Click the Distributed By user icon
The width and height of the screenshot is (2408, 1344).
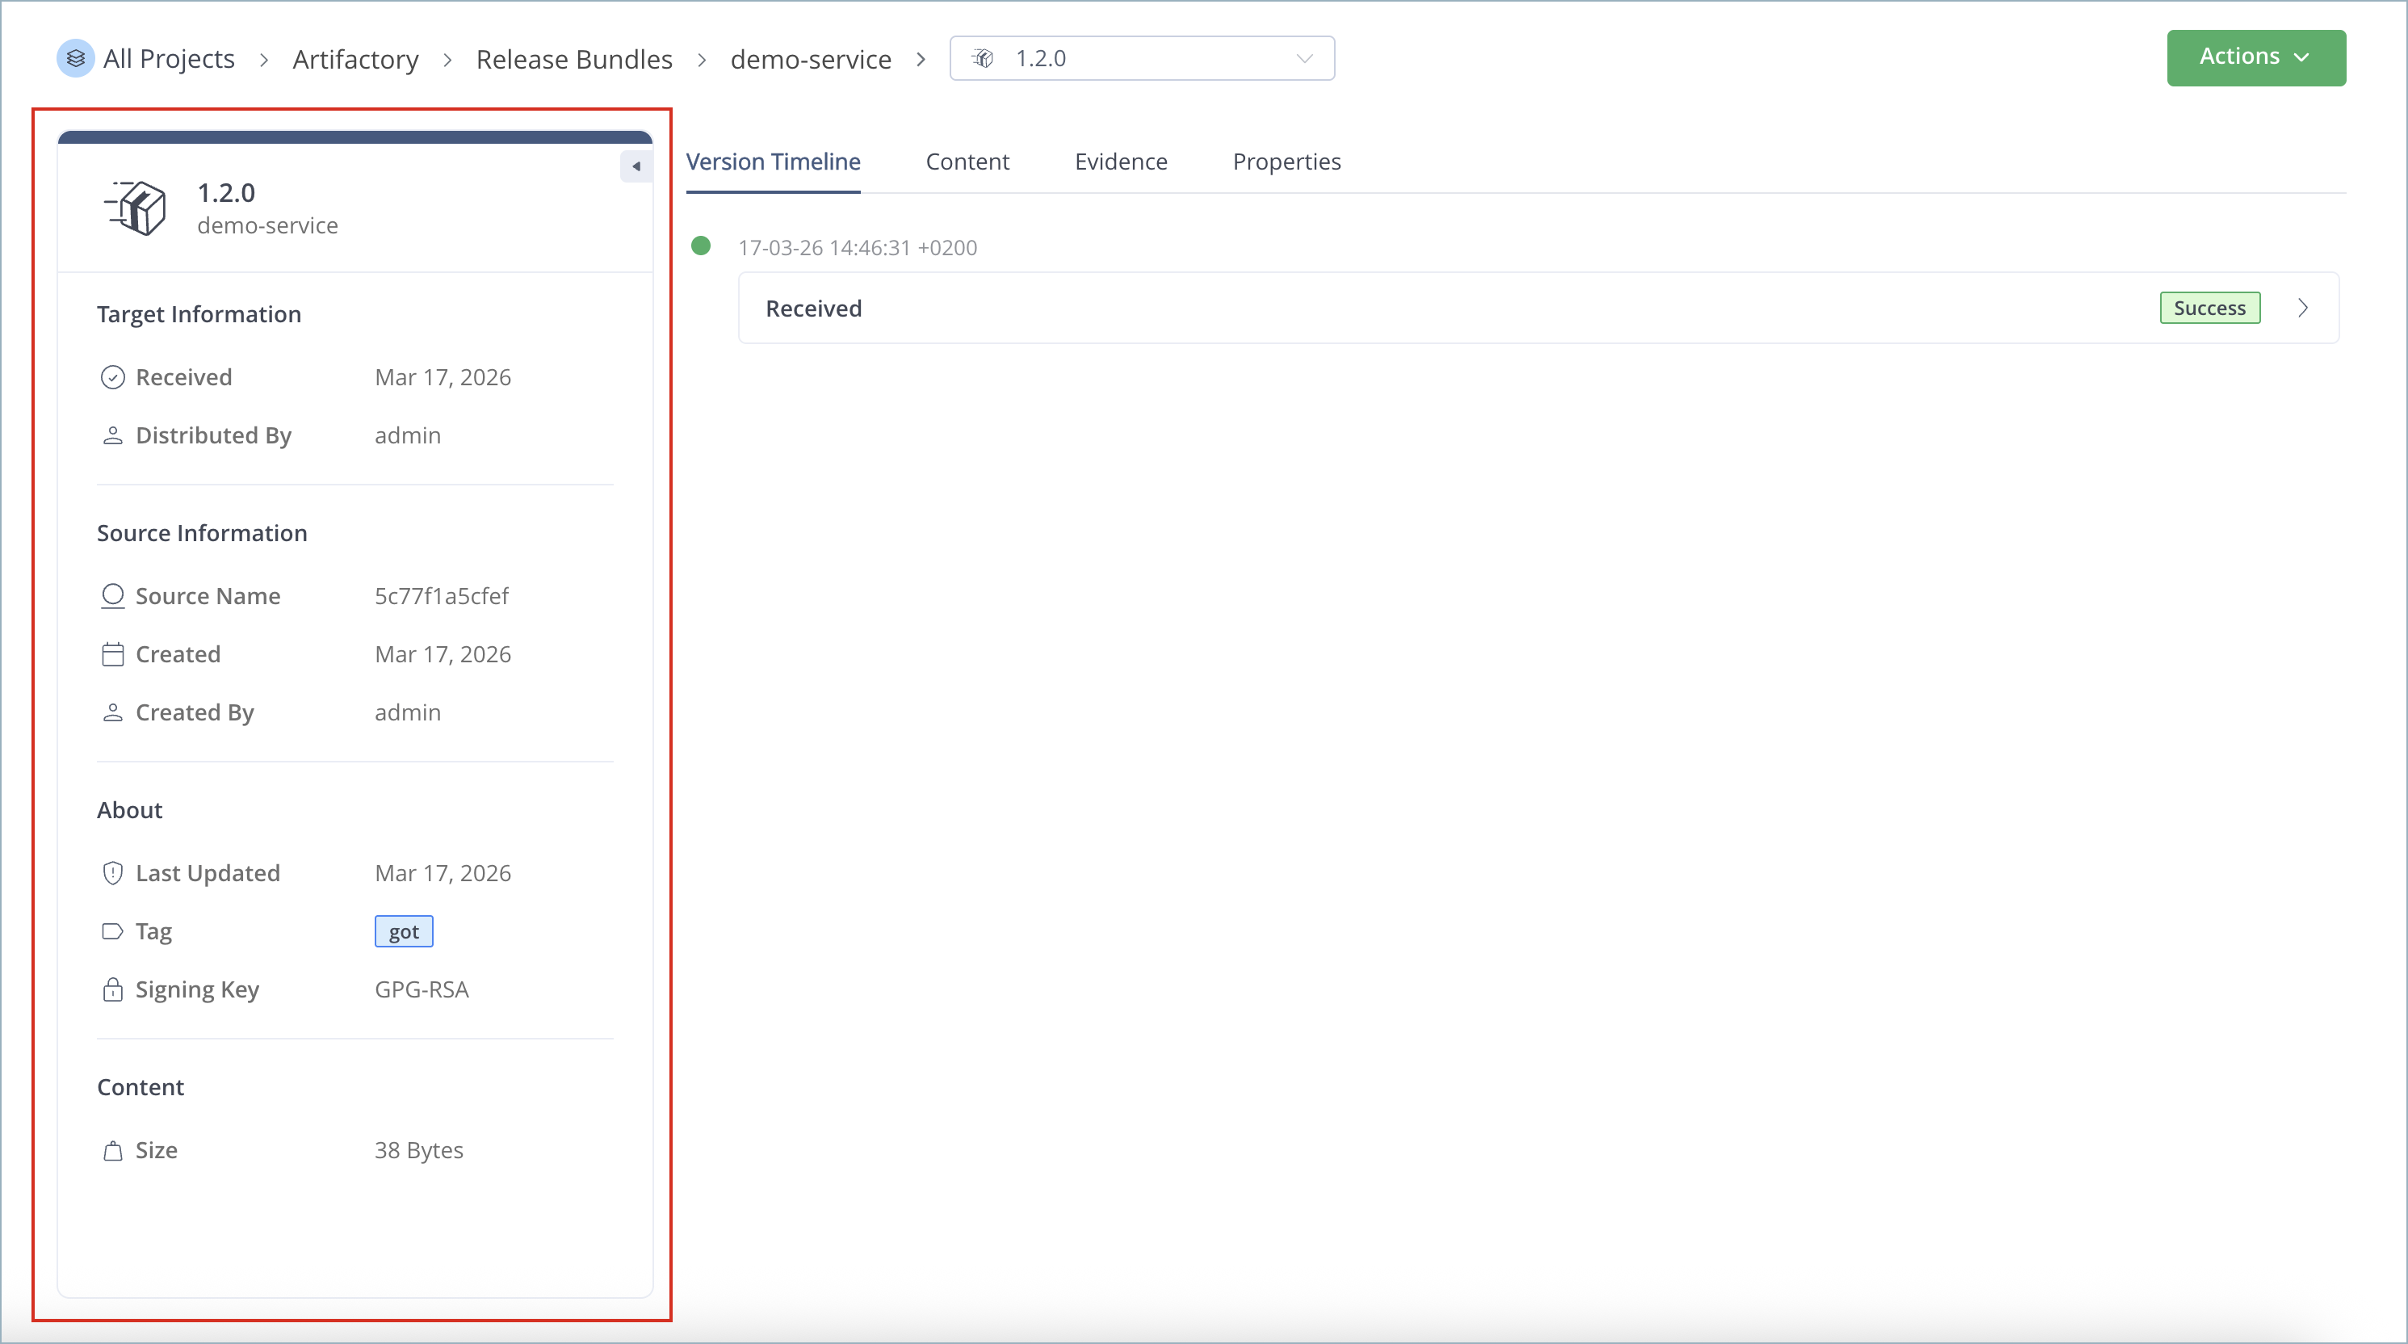click(112, 435)
